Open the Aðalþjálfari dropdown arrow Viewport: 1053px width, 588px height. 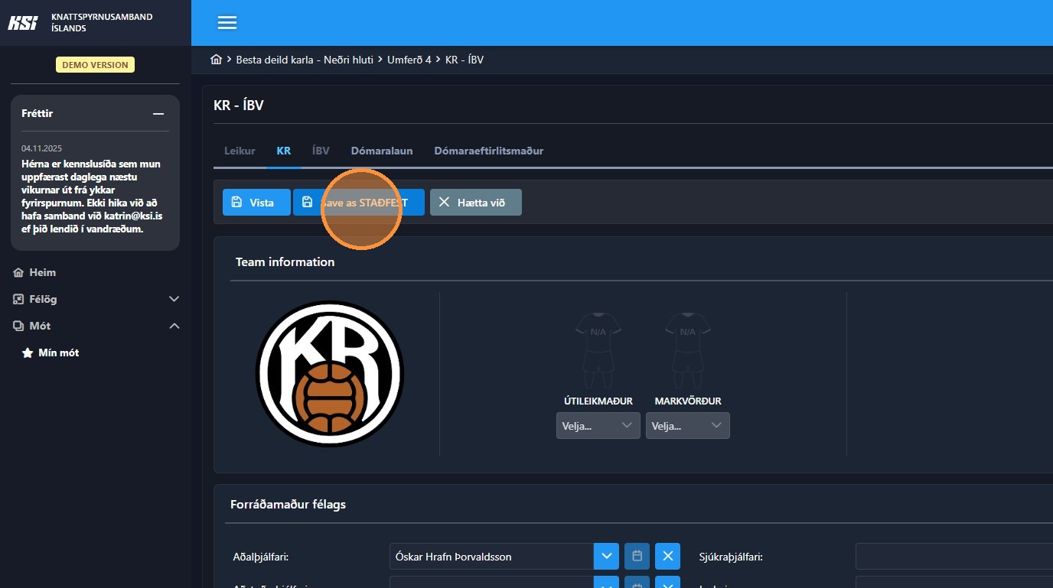click(606, 556)
